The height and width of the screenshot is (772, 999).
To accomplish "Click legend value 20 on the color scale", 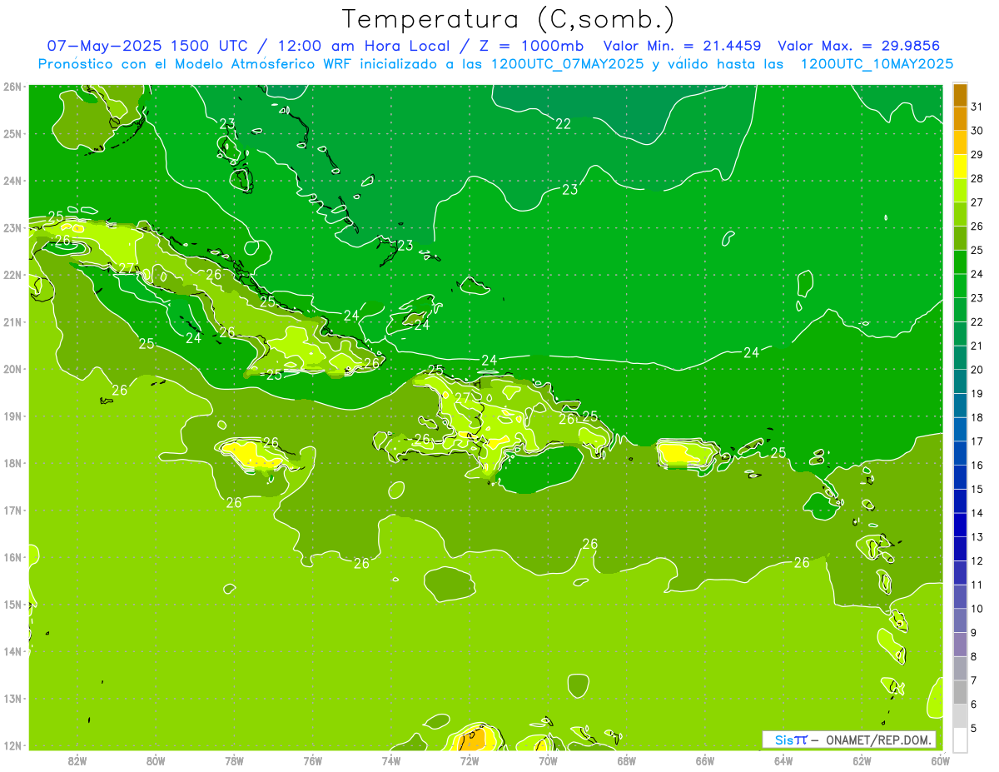I will 977,370.
